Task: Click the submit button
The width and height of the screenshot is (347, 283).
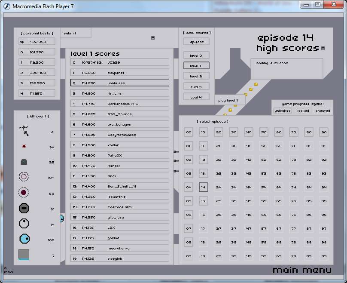Action: (70, 33)
